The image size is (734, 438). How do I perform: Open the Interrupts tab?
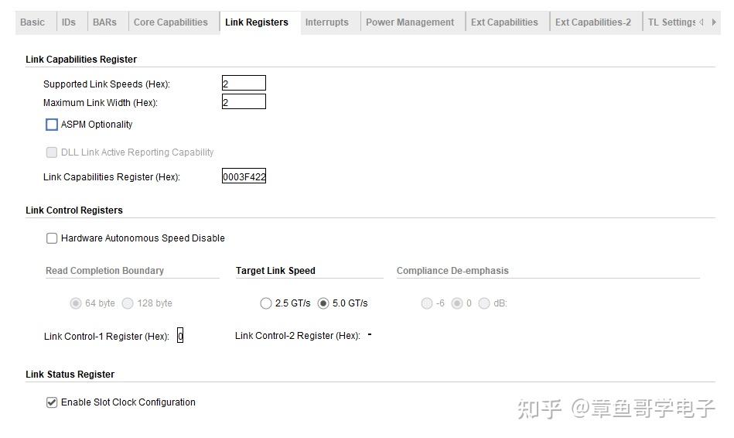point(326,22)
